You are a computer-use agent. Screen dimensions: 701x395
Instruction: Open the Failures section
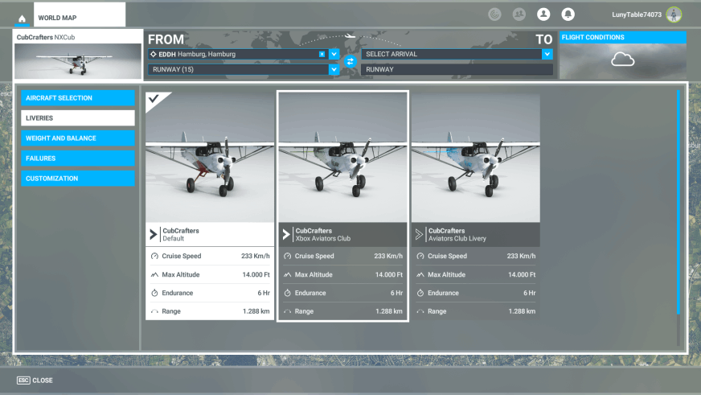78,158
